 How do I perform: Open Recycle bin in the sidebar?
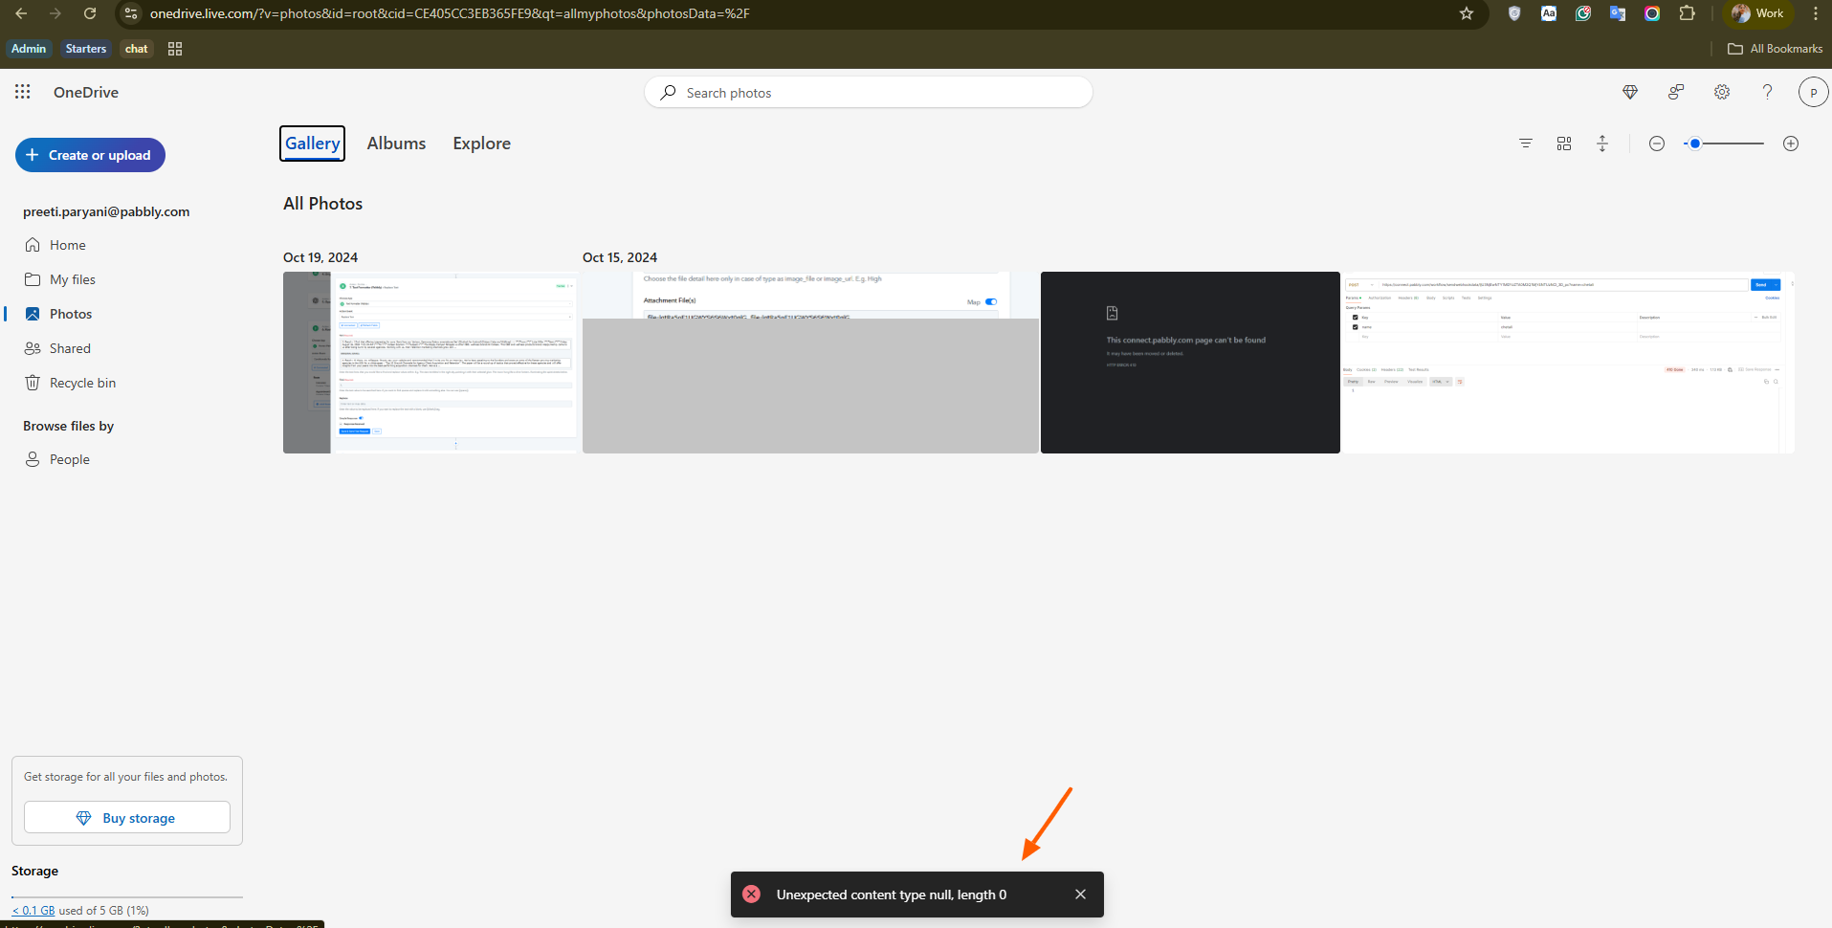click(x=82, y=383)
